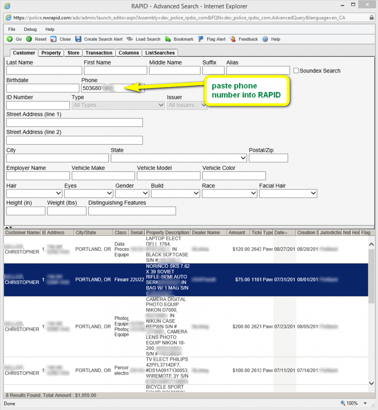Click the Create Search Alert save icon
The image size is (378, 410).
[78, 39]
